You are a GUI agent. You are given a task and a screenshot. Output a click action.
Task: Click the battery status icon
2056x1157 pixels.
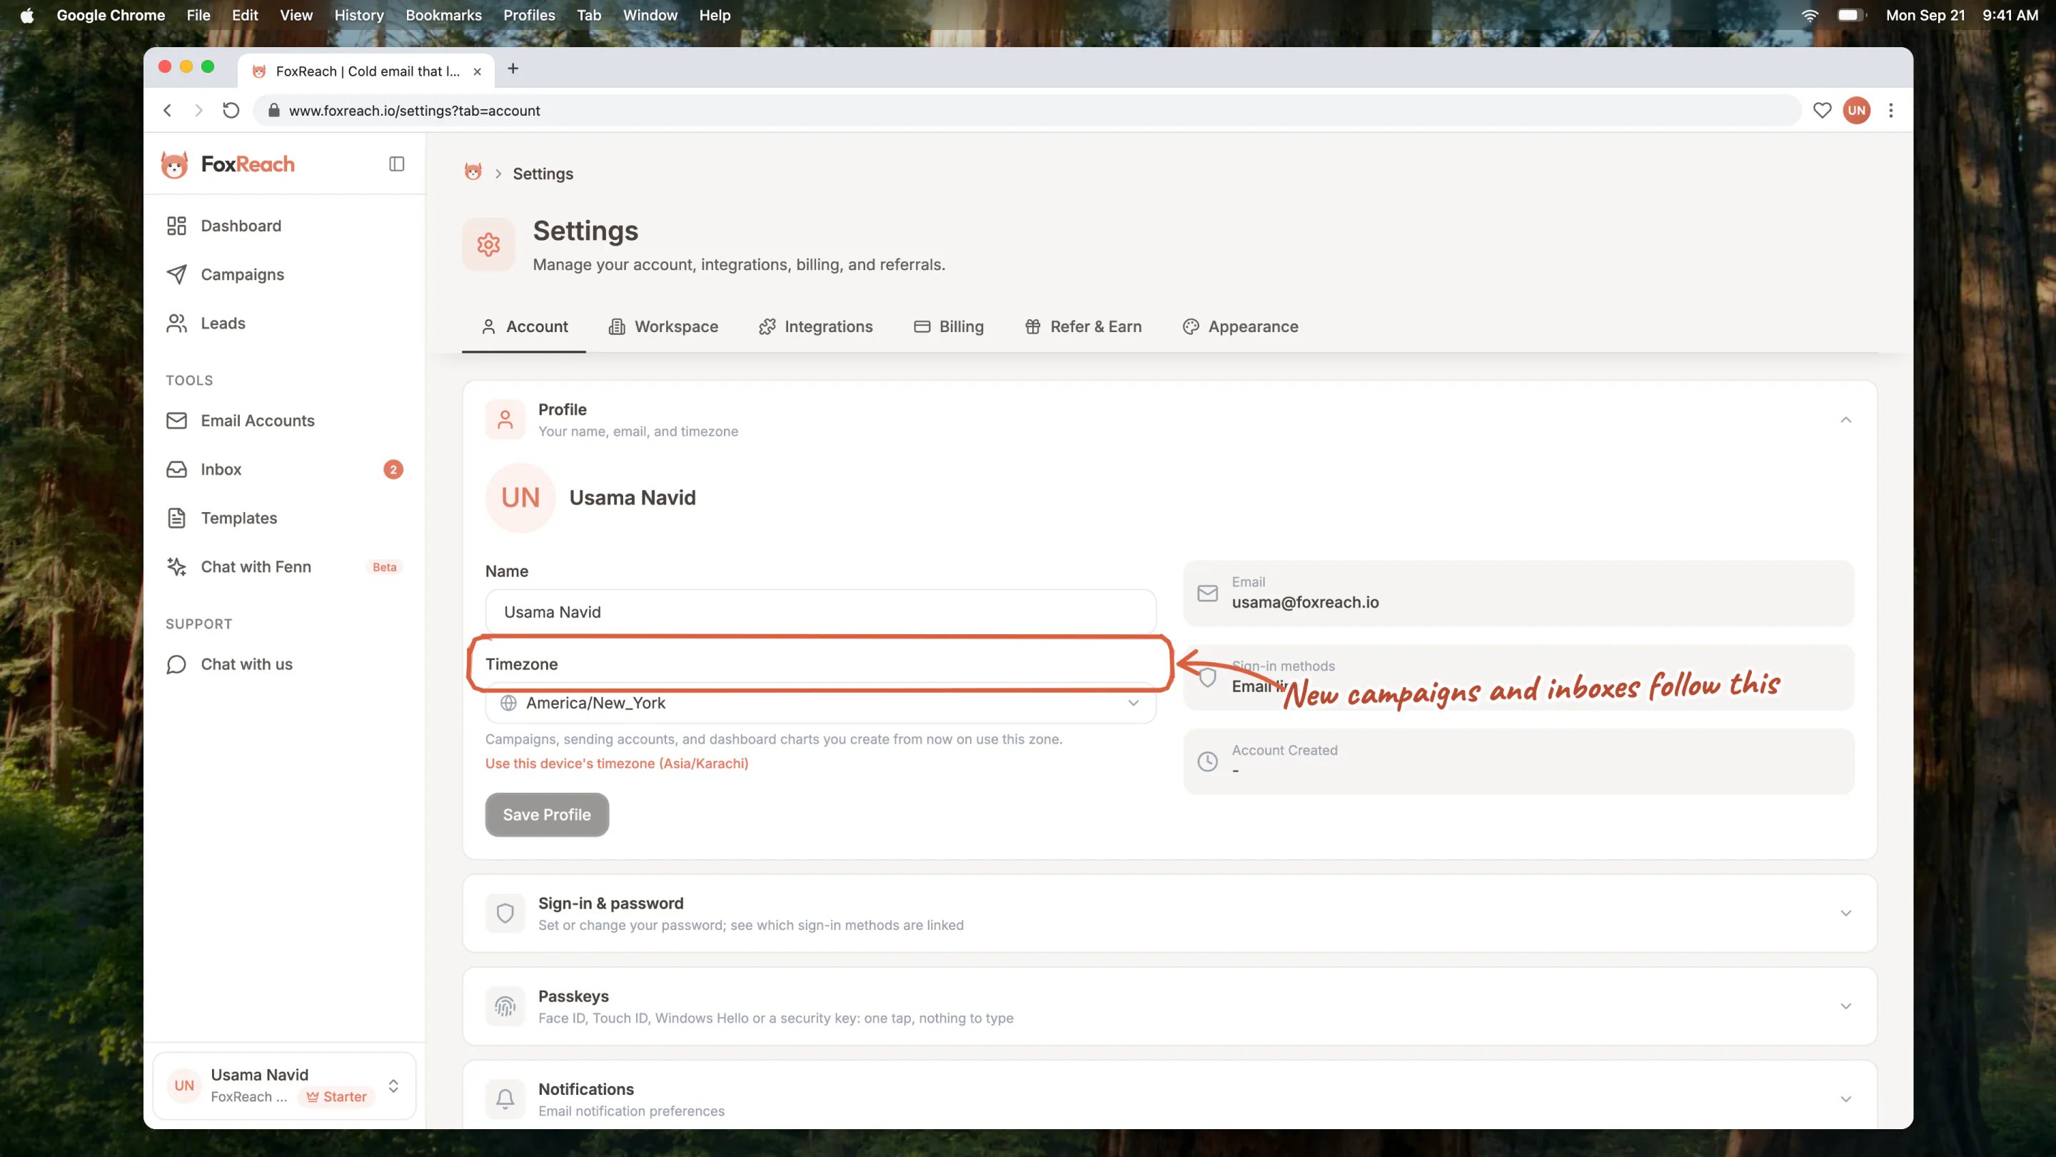point(1850,15)
